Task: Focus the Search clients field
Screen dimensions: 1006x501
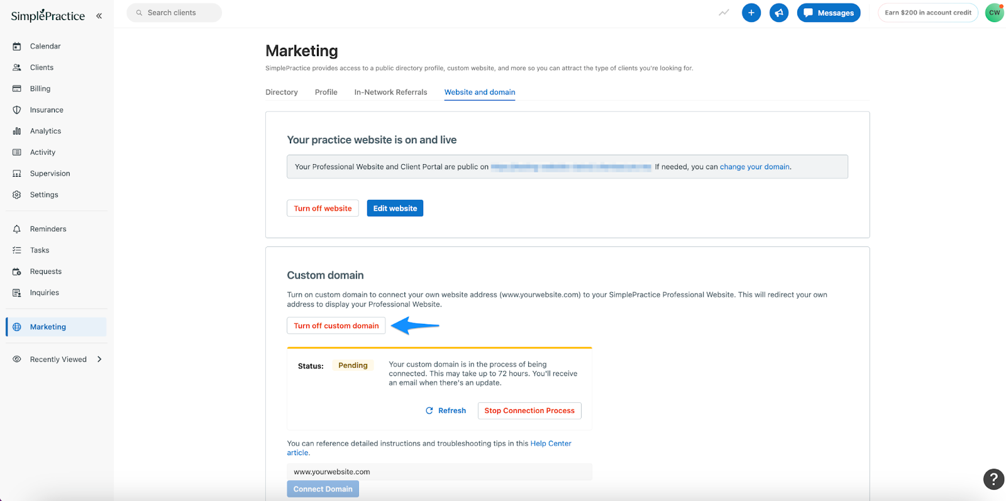Action: point(174,13)
